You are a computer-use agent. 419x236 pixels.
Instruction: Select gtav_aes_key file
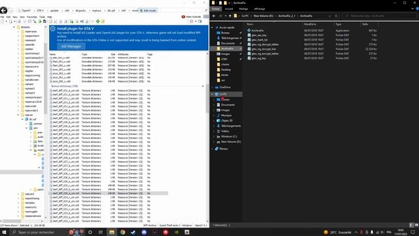(x=259, y=35)
